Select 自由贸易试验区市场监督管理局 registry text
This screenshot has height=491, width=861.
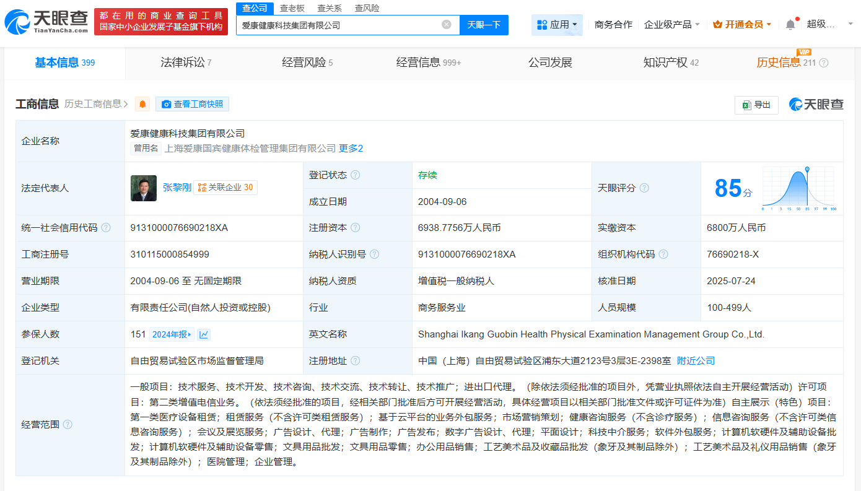pyautogui.click(x=197, y=361)
